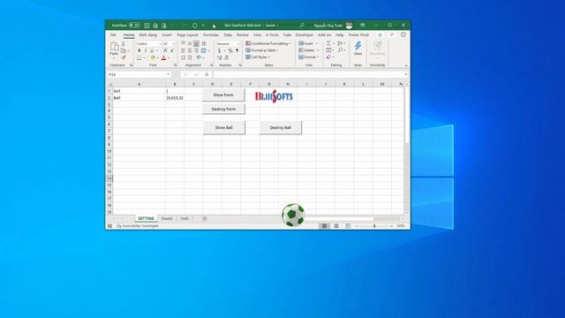Open Format as Table menu
Screen dimensions: 565x318
[x=262, y=50]
